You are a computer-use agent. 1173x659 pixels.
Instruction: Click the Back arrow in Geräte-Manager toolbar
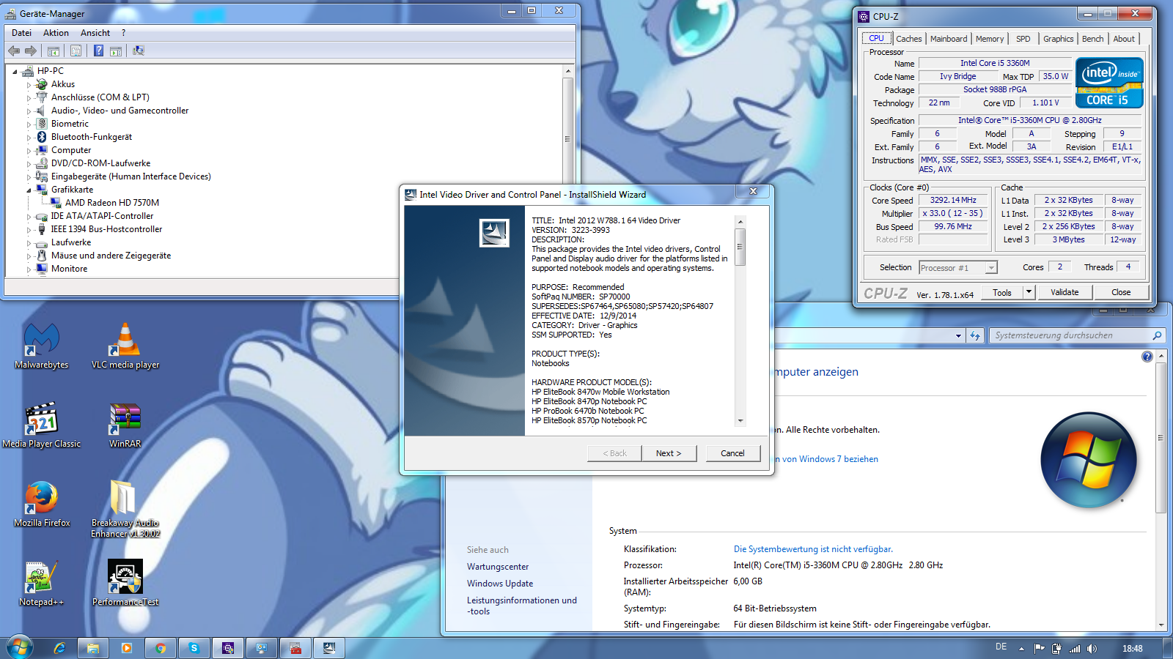coord(14,51)
